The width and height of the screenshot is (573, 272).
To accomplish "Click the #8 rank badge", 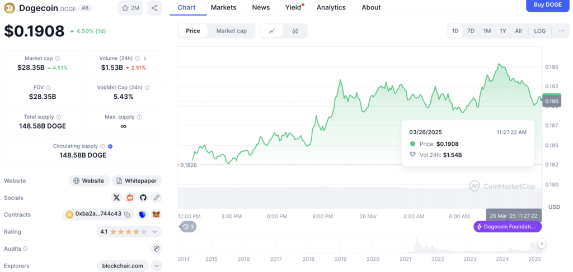I will click(x=85, y=8).
